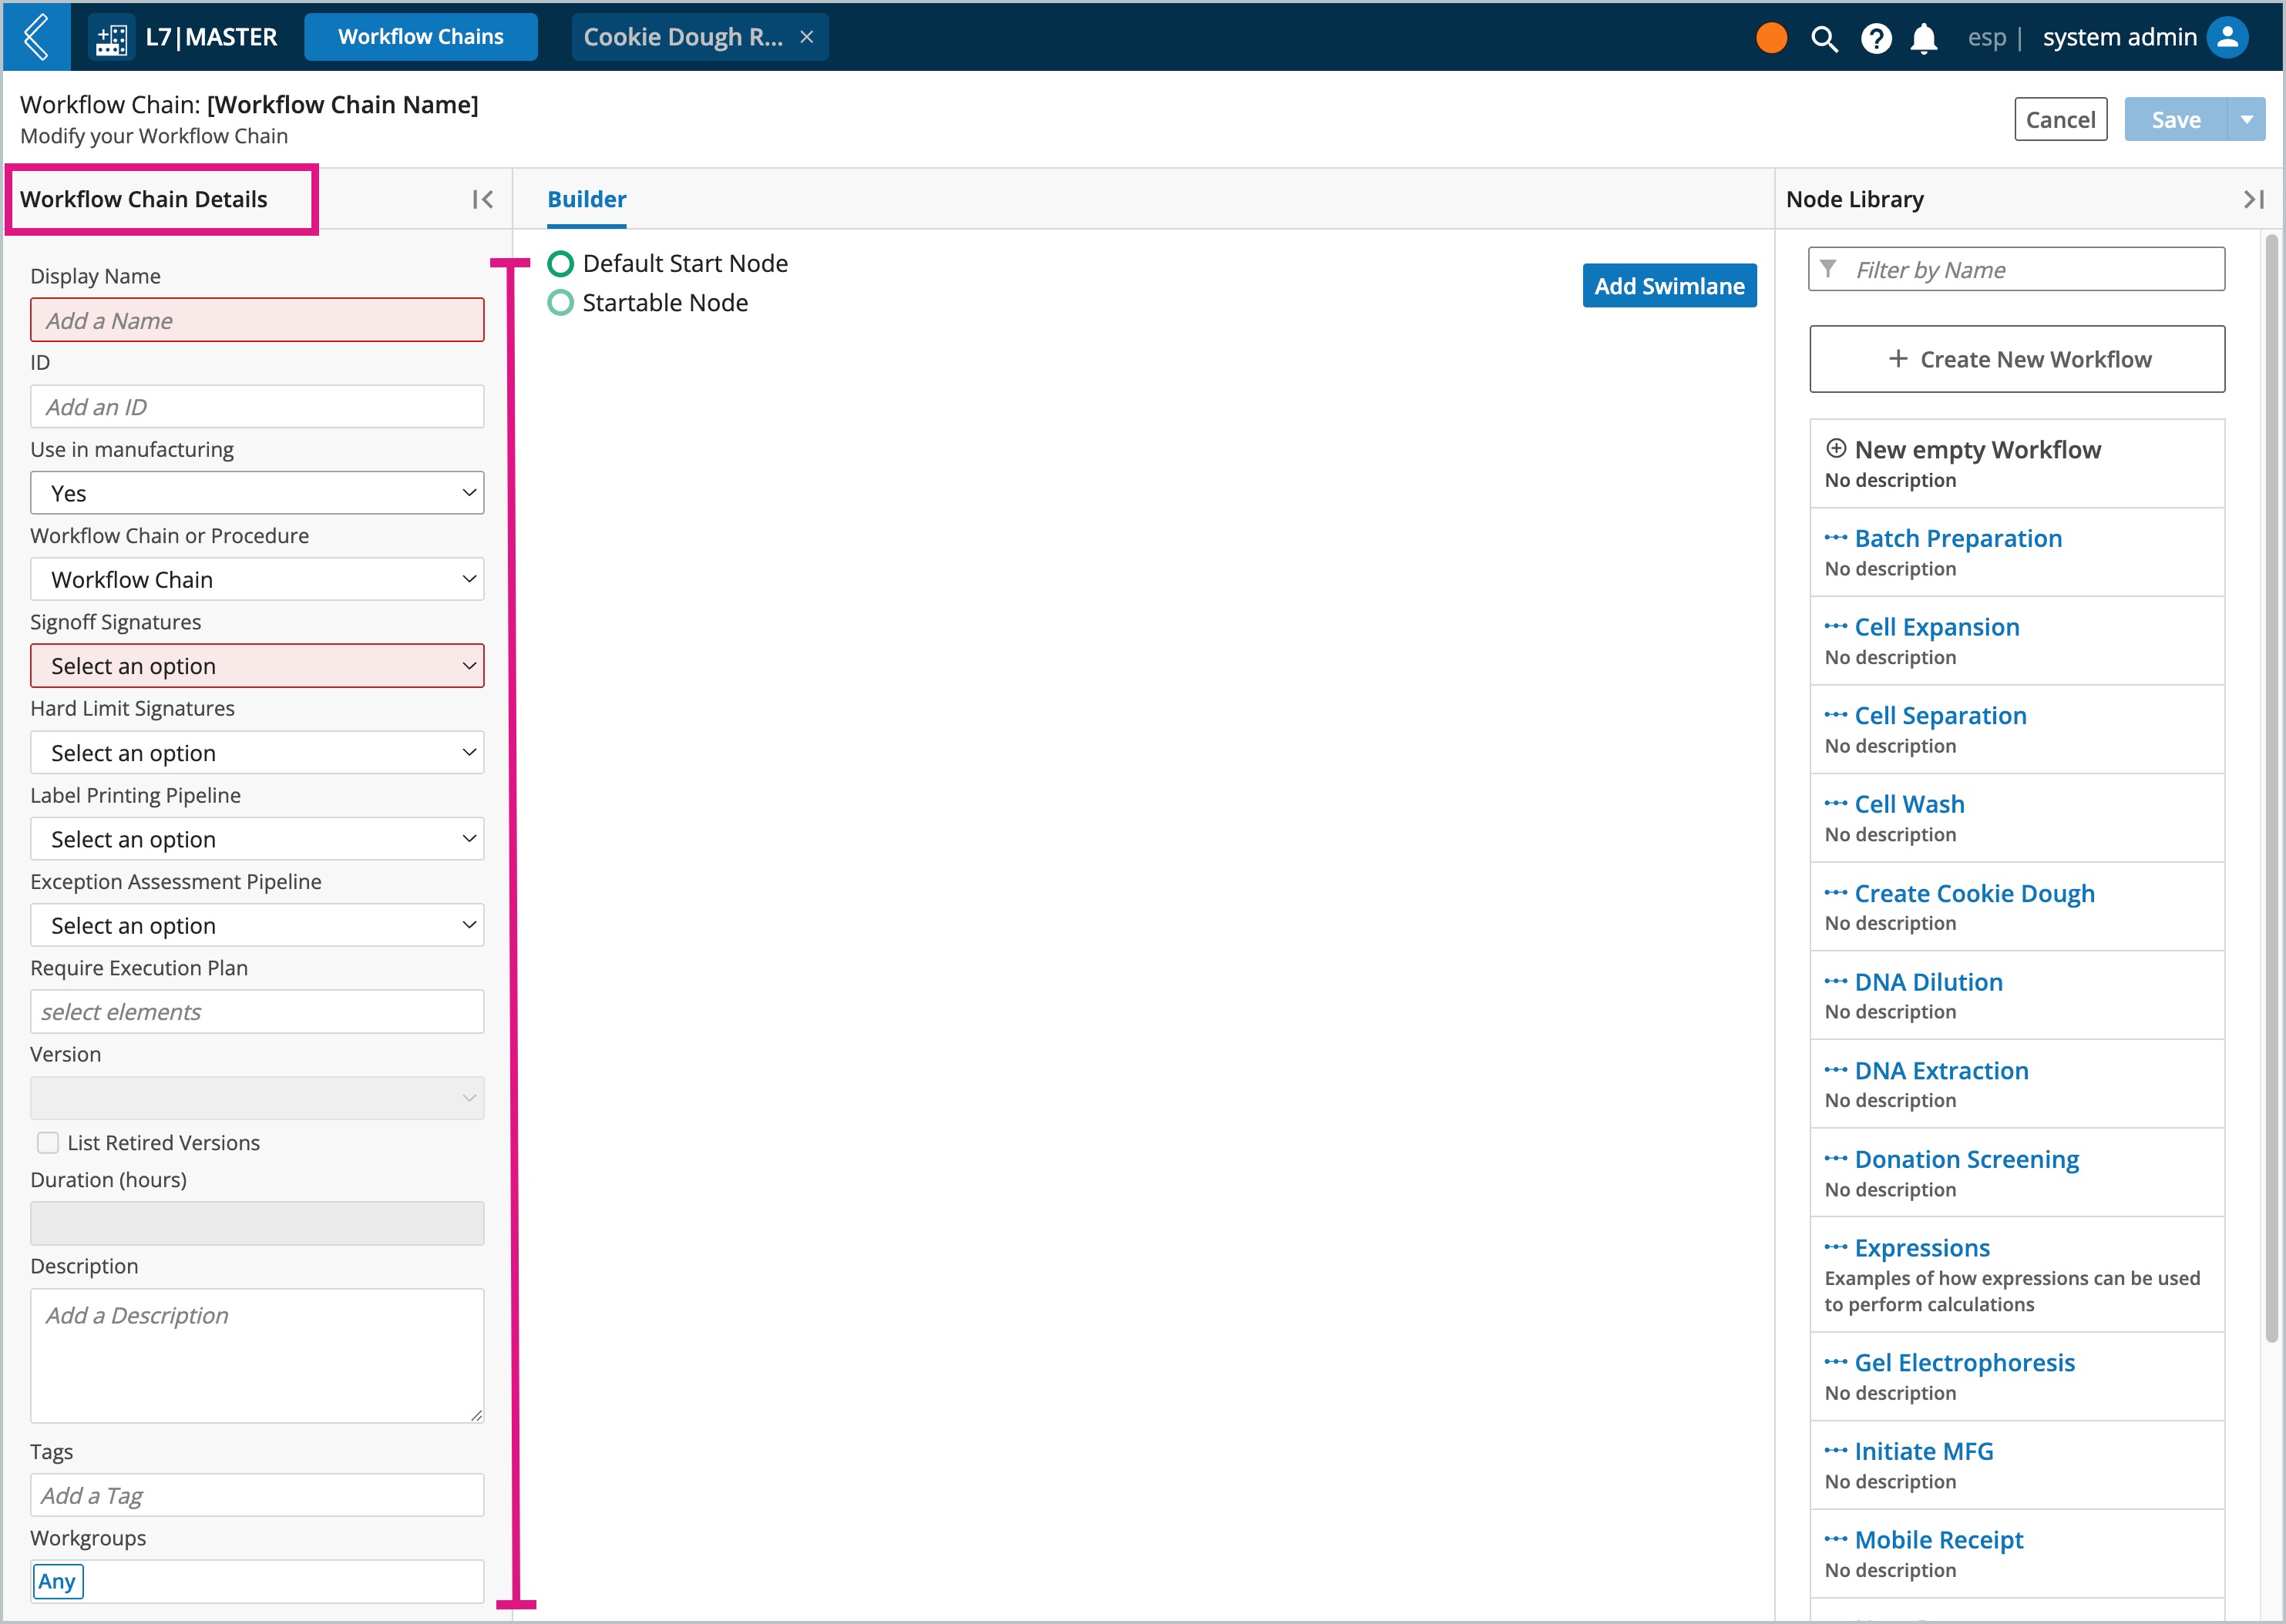The image size is (2286, 1624).
Task: Click the Description text area
Action: pyautogui.click(x=257, y=1356)
